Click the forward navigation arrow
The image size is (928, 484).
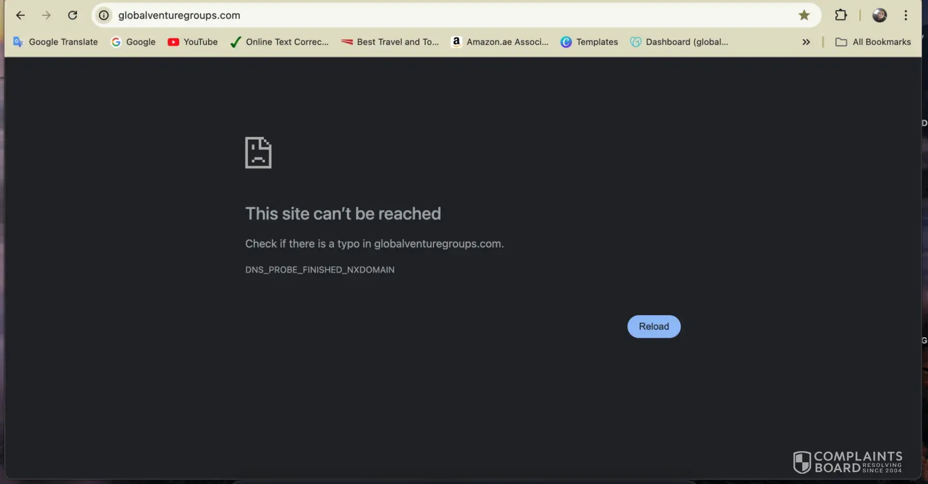click(46, 15)
